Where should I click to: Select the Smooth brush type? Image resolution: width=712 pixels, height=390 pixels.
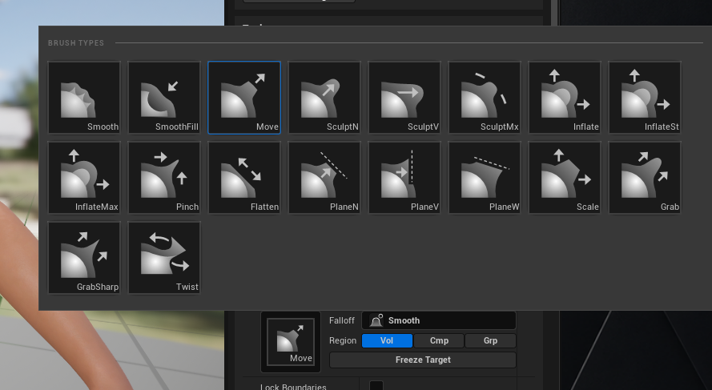point(84,98)
